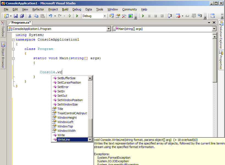Select Title property in the completion list
This screenshot has width=225, height=165.
tap(70, 109)
